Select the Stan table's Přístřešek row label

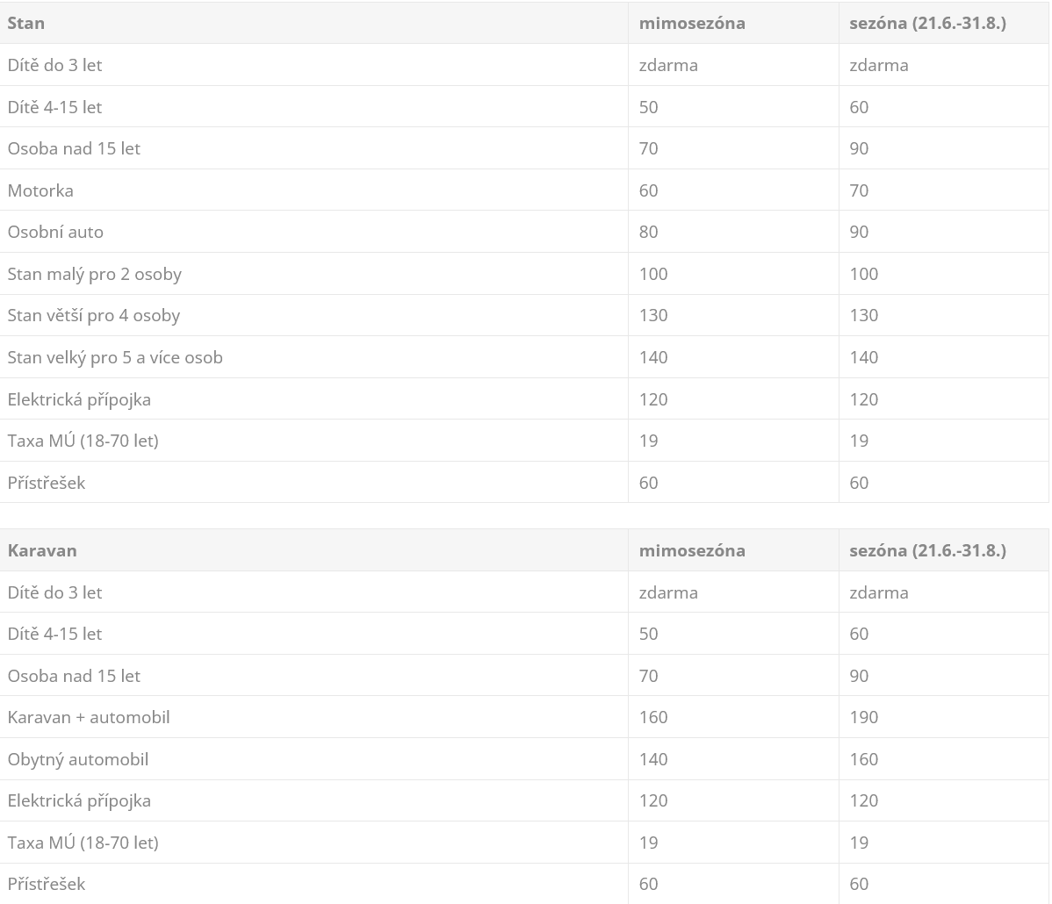click(x=47, y=483)
